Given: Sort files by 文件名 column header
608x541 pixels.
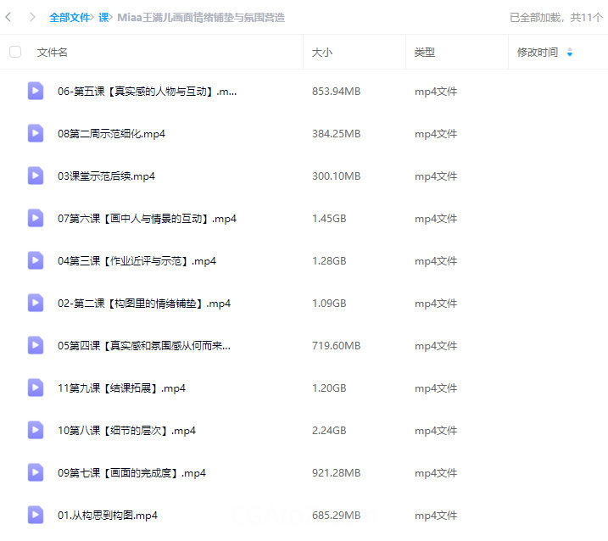Looking at the screenshot, I should pos(53,53).
